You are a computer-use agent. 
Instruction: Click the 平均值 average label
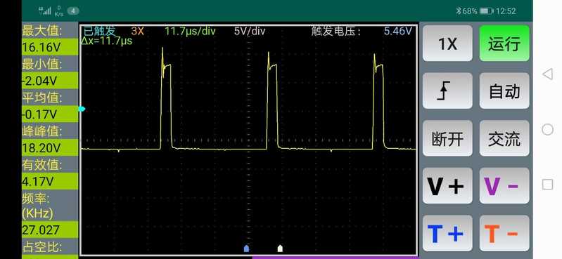tap(42, 98)
